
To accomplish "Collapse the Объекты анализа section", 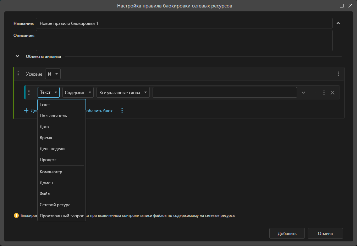I will [x=17, y=56].
